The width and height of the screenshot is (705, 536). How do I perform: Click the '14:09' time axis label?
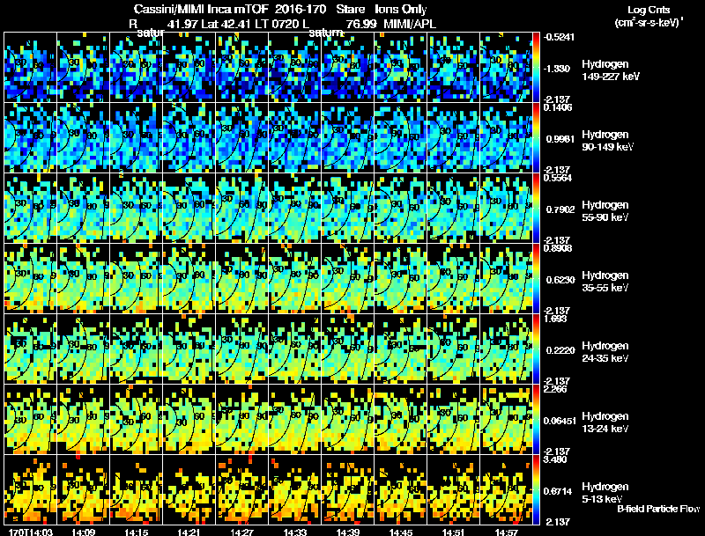point(83,532)
